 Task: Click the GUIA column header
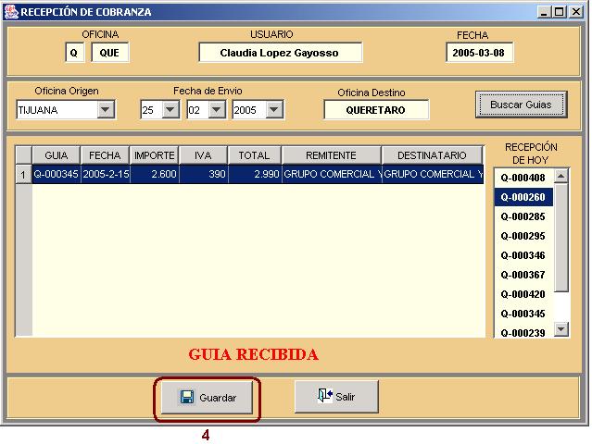coord(56,155)
